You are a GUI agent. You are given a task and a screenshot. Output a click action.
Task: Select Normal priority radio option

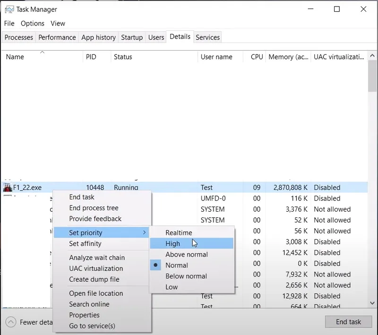click(192, 265)
